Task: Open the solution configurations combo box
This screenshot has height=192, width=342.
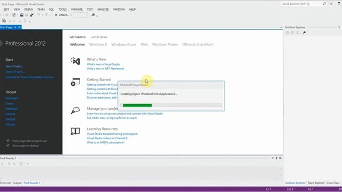Action: coord(81,15)
